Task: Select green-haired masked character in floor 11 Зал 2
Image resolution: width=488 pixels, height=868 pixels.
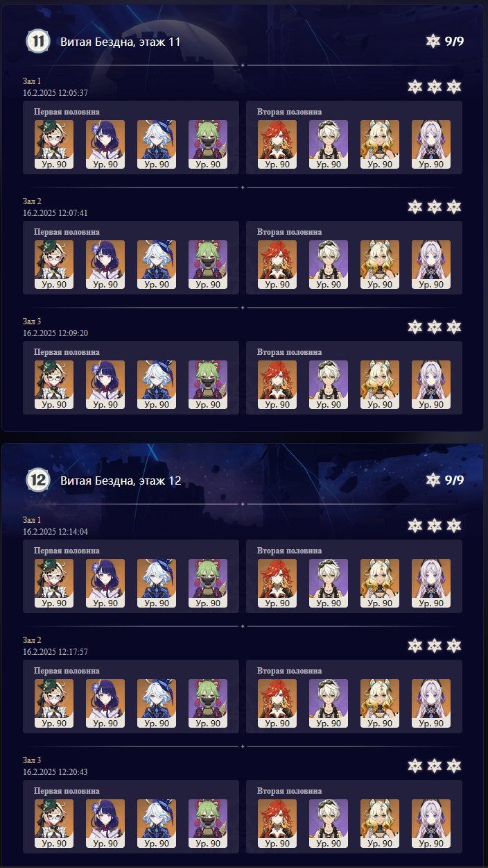Action: click(208, 265)
